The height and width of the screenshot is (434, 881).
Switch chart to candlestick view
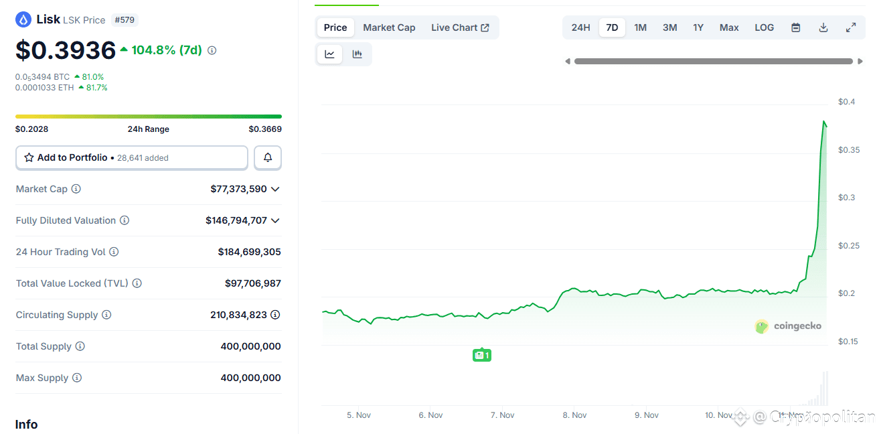pyautogui.click(x=357, y=54)
